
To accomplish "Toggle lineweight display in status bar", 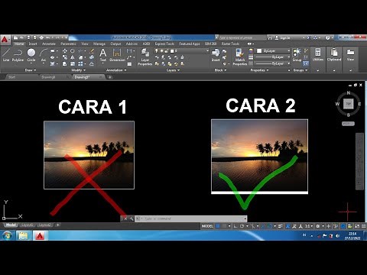I will 281,226.
